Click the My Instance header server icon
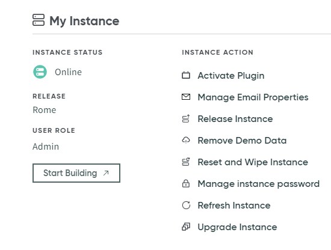Image resolution: width=331 pixels, height=250 pixels. [x=39, y=20]
